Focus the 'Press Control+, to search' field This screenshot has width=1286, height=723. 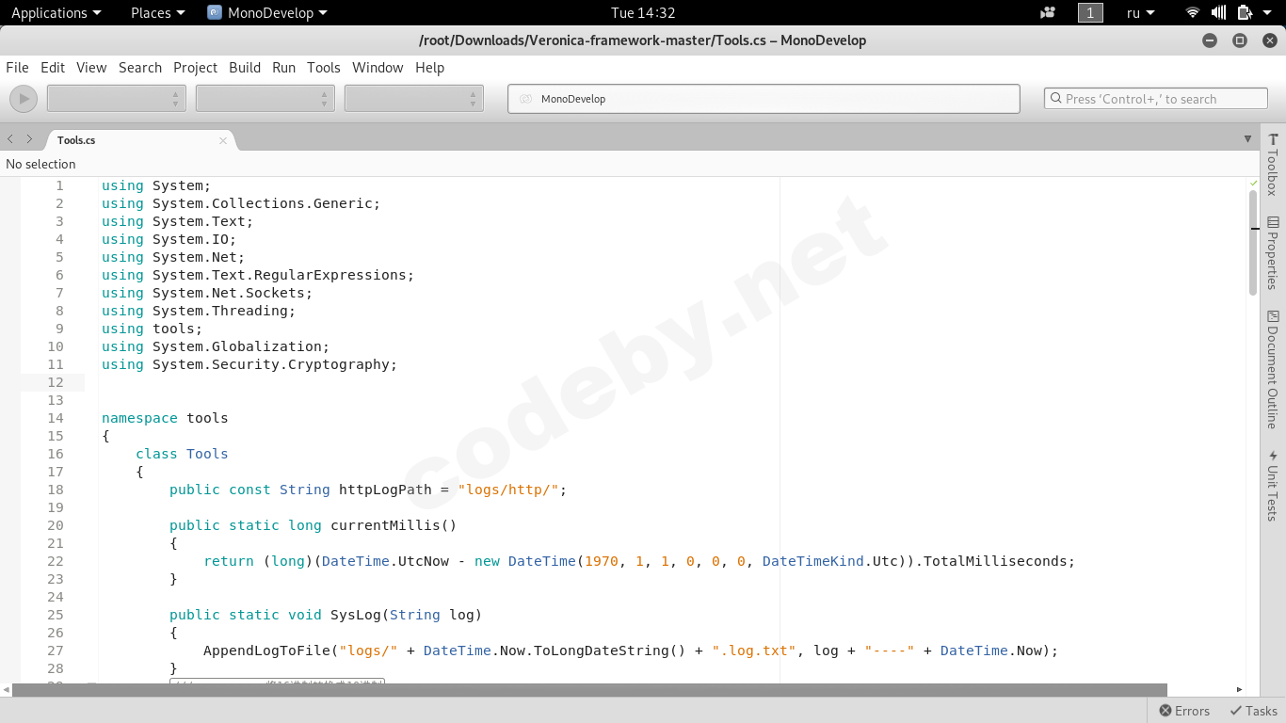(1156, 99)
